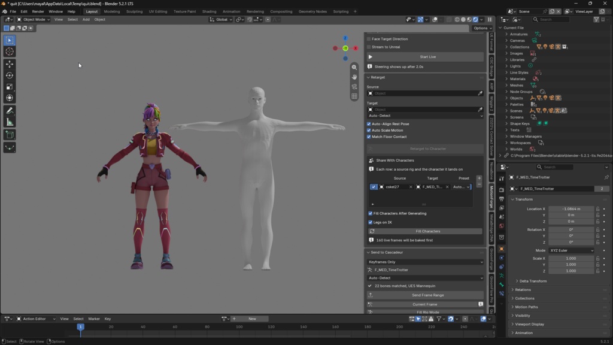Expand the Materials outliner entry
The height and width of the screenshot is (345, 613).
(506, 79)
